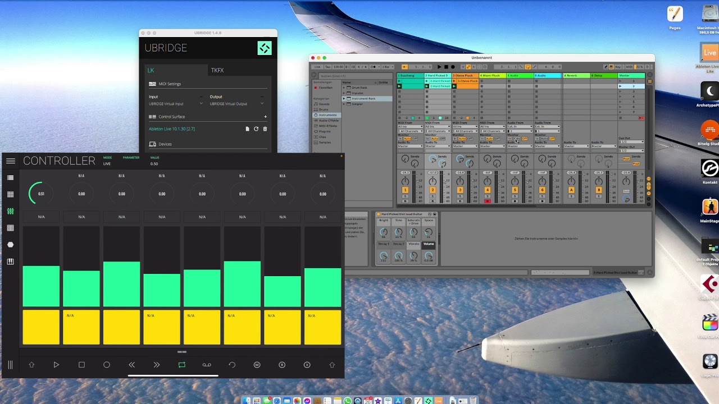Disarm the red record arm on track 4
The width and height of the screenshot is (719, 404).
coord(488,201)
